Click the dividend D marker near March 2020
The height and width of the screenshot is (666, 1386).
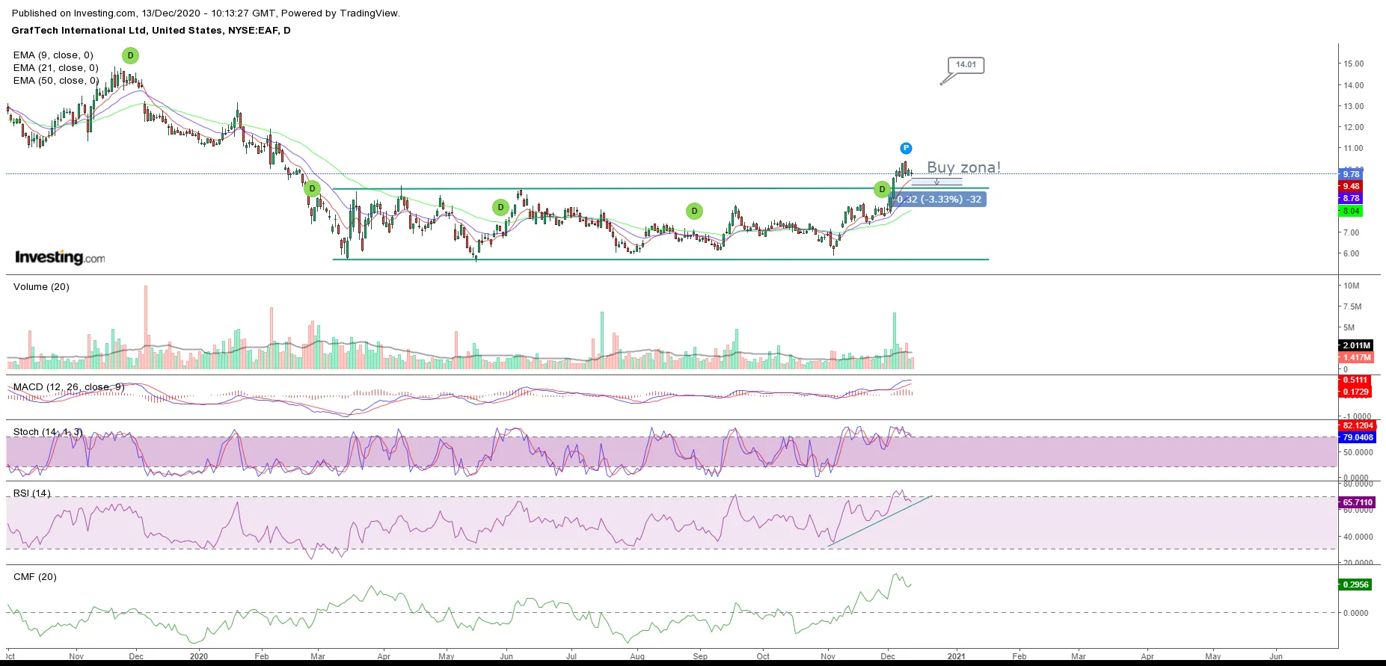pos(312,188)
